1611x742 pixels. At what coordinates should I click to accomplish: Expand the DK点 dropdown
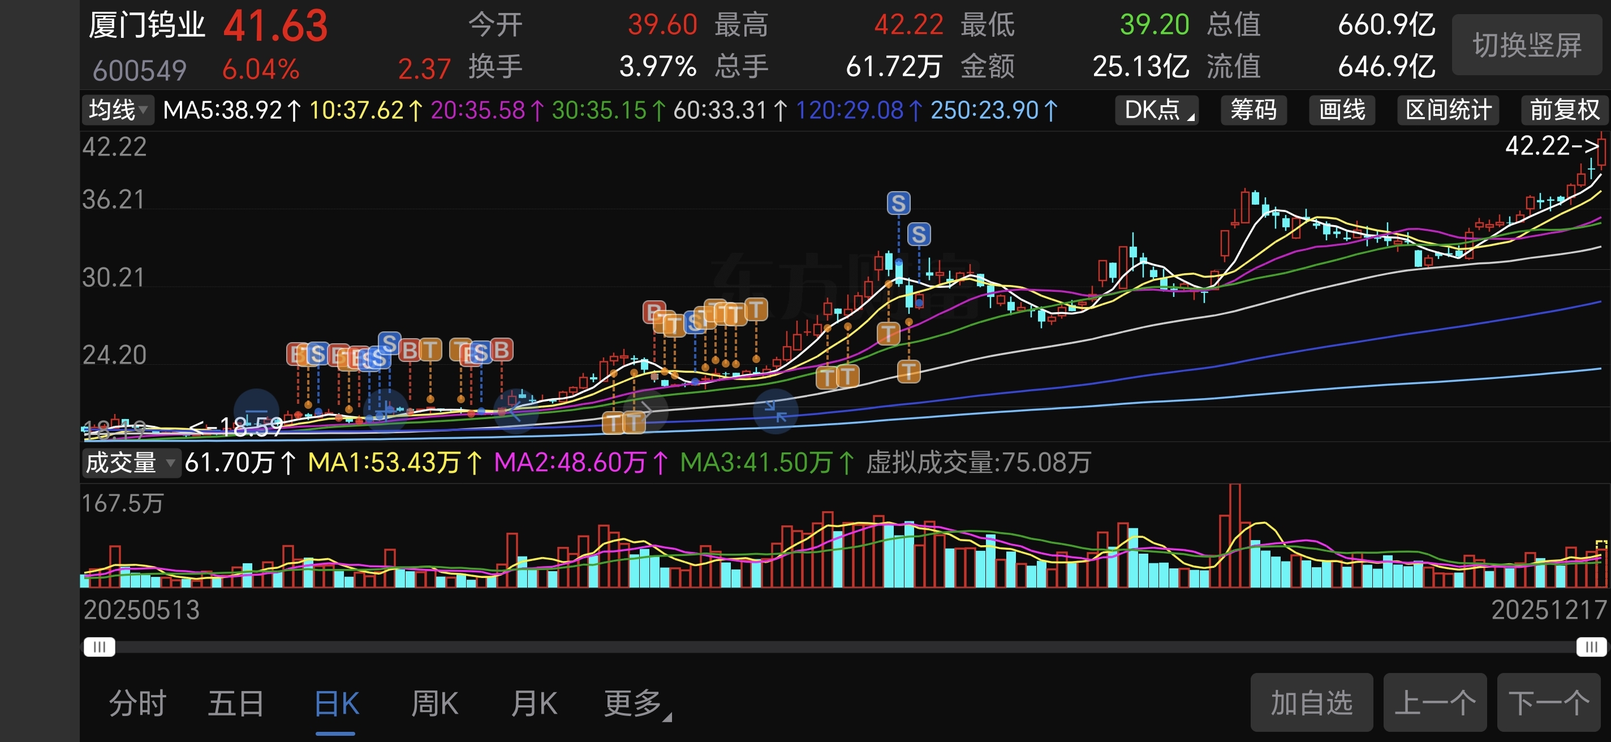pyautogui.click(x=1156, y=110)
